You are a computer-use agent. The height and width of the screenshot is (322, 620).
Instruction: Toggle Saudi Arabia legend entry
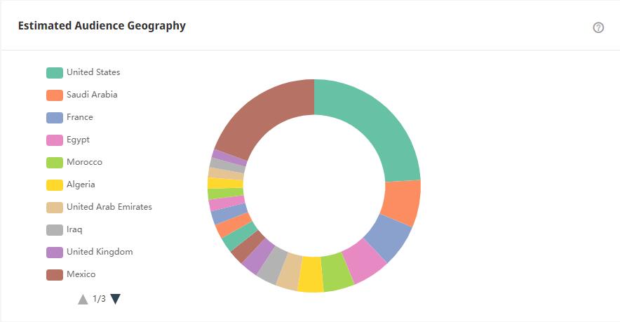(92, 95)
